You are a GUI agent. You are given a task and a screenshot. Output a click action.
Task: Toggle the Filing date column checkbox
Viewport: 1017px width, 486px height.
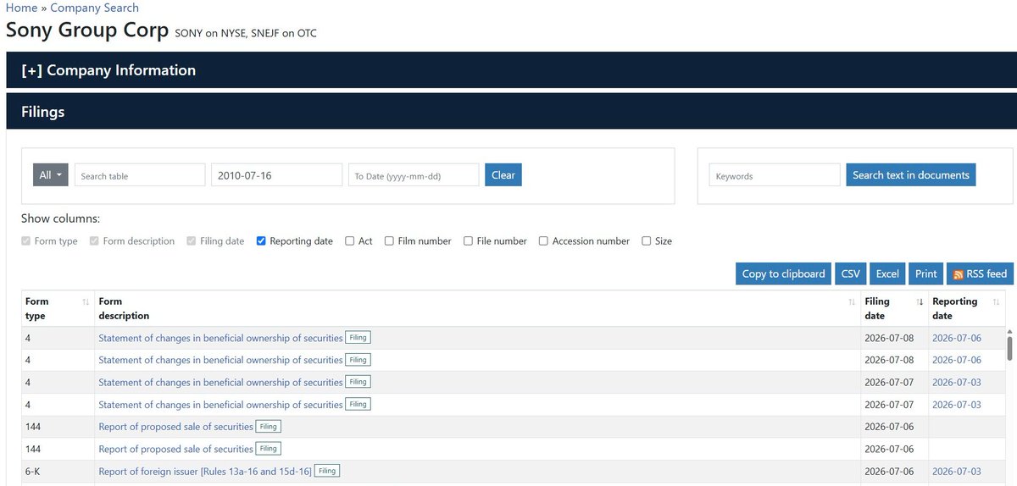click(192, 241)
